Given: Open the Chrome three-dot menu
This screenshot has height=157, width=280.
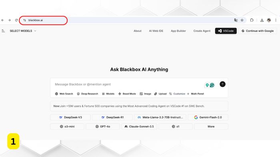Looking at the screenshot, I should [x=276, y=20].
